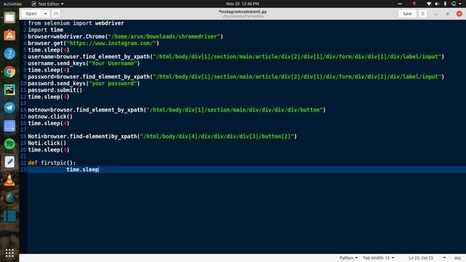The width and height of the screenshot is (466, 262).
Task: Open the globe icon in the dock
Action: pyautogui.click(x=9, y=198)
